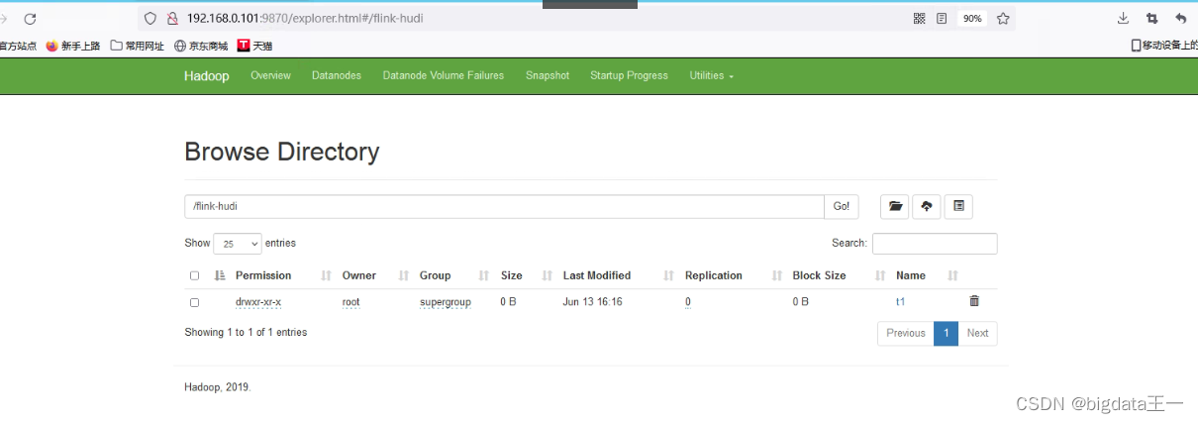Click the cut and paste list icon
The image size is (1198, 423).
(958, 206)
